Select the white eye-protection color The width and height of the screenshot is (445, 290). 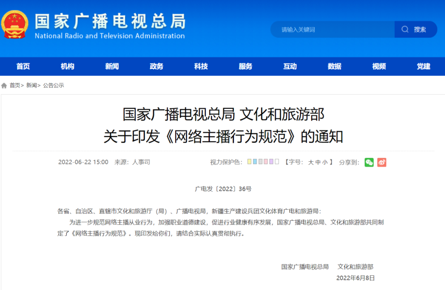[x=277, y=162]
